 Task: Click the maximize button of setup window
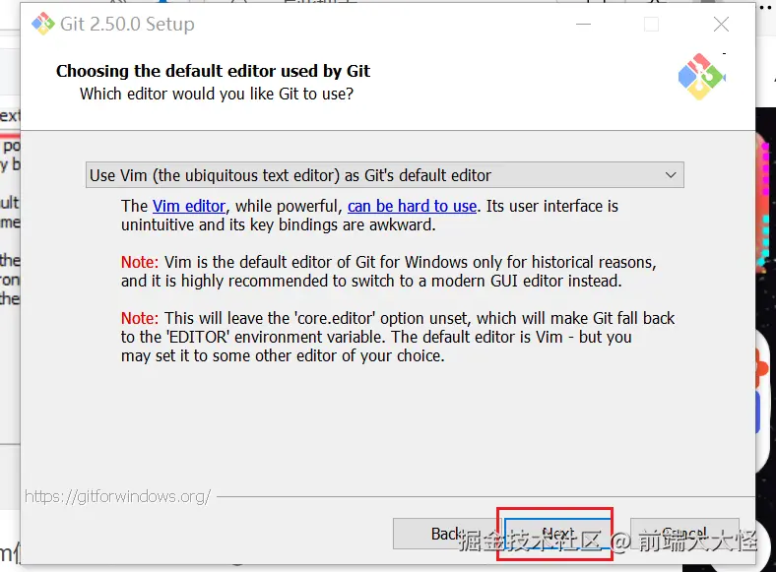pos(651,25)
